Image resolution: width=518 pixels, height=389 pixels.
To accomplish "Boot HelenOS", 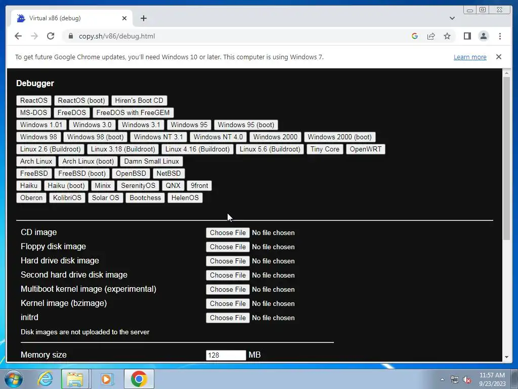I will click(x=185, y=198).
